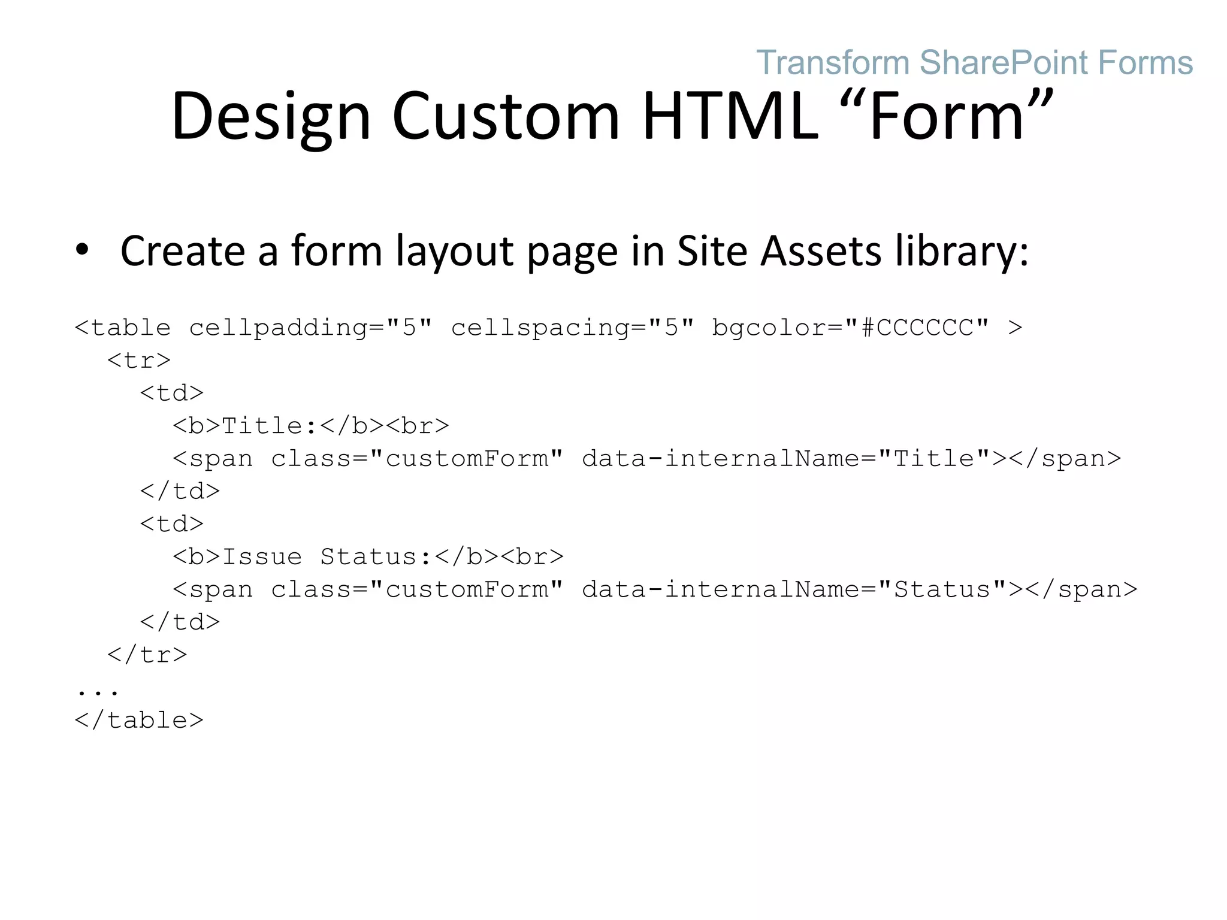Click the opening table tag line with cellpadding
This screenshot has width=1227, height=920.
click(548, 328)
